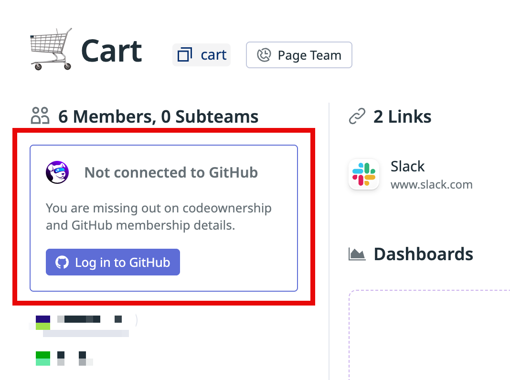Click the Dashboards section heading

[423, 254]
